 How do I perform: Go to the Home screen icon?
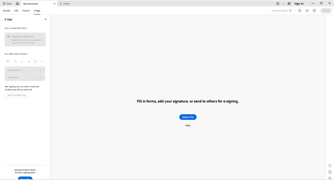pos(17,3)
